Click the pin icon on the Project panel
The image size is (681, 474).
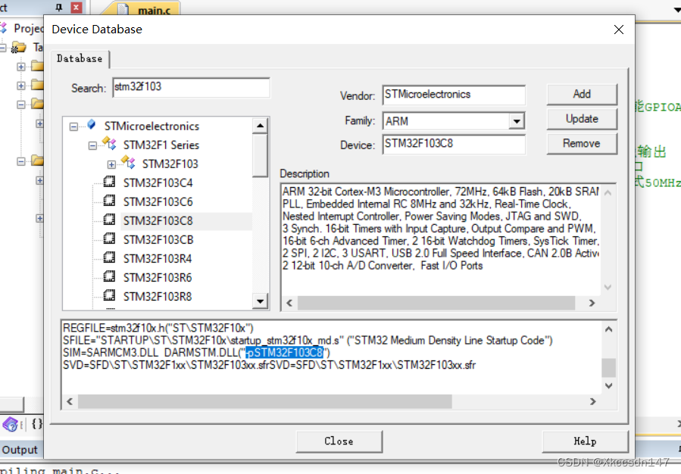(x=59, y=8)
